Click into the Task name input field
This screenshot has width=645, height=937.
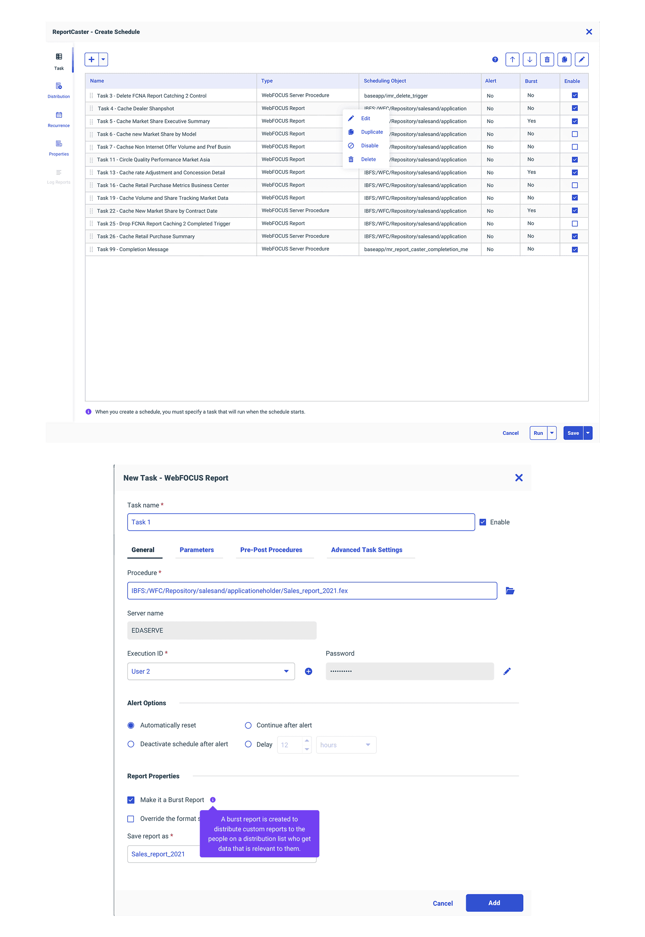coord(301,522)
